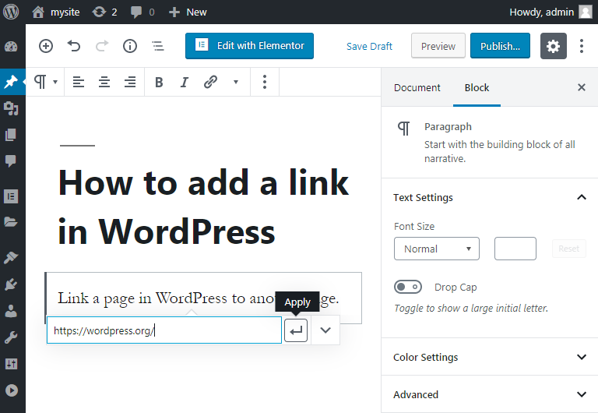Open Tools wrench icon in sidebar
Viewport: 598px width, 413px height.
pyautogui.click(x=11, y=337)
